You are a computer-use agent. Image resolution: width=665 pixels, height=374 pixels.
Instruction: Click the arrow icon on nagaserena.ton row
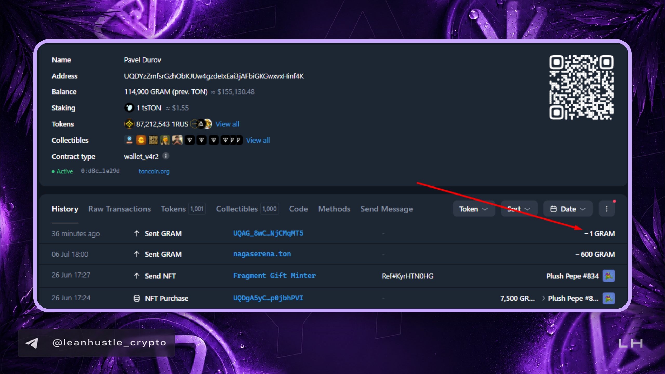pyautogui.click(x=137, y=254)
